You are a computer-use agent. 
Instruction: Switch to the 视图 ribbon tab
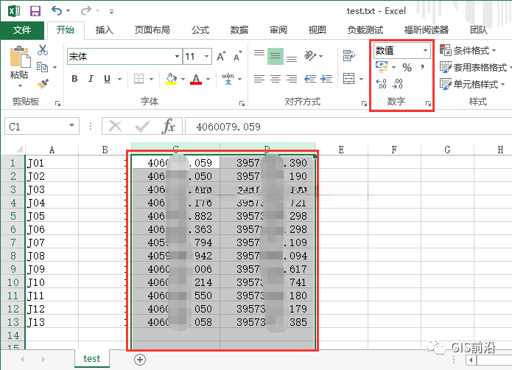pos(317,30)
